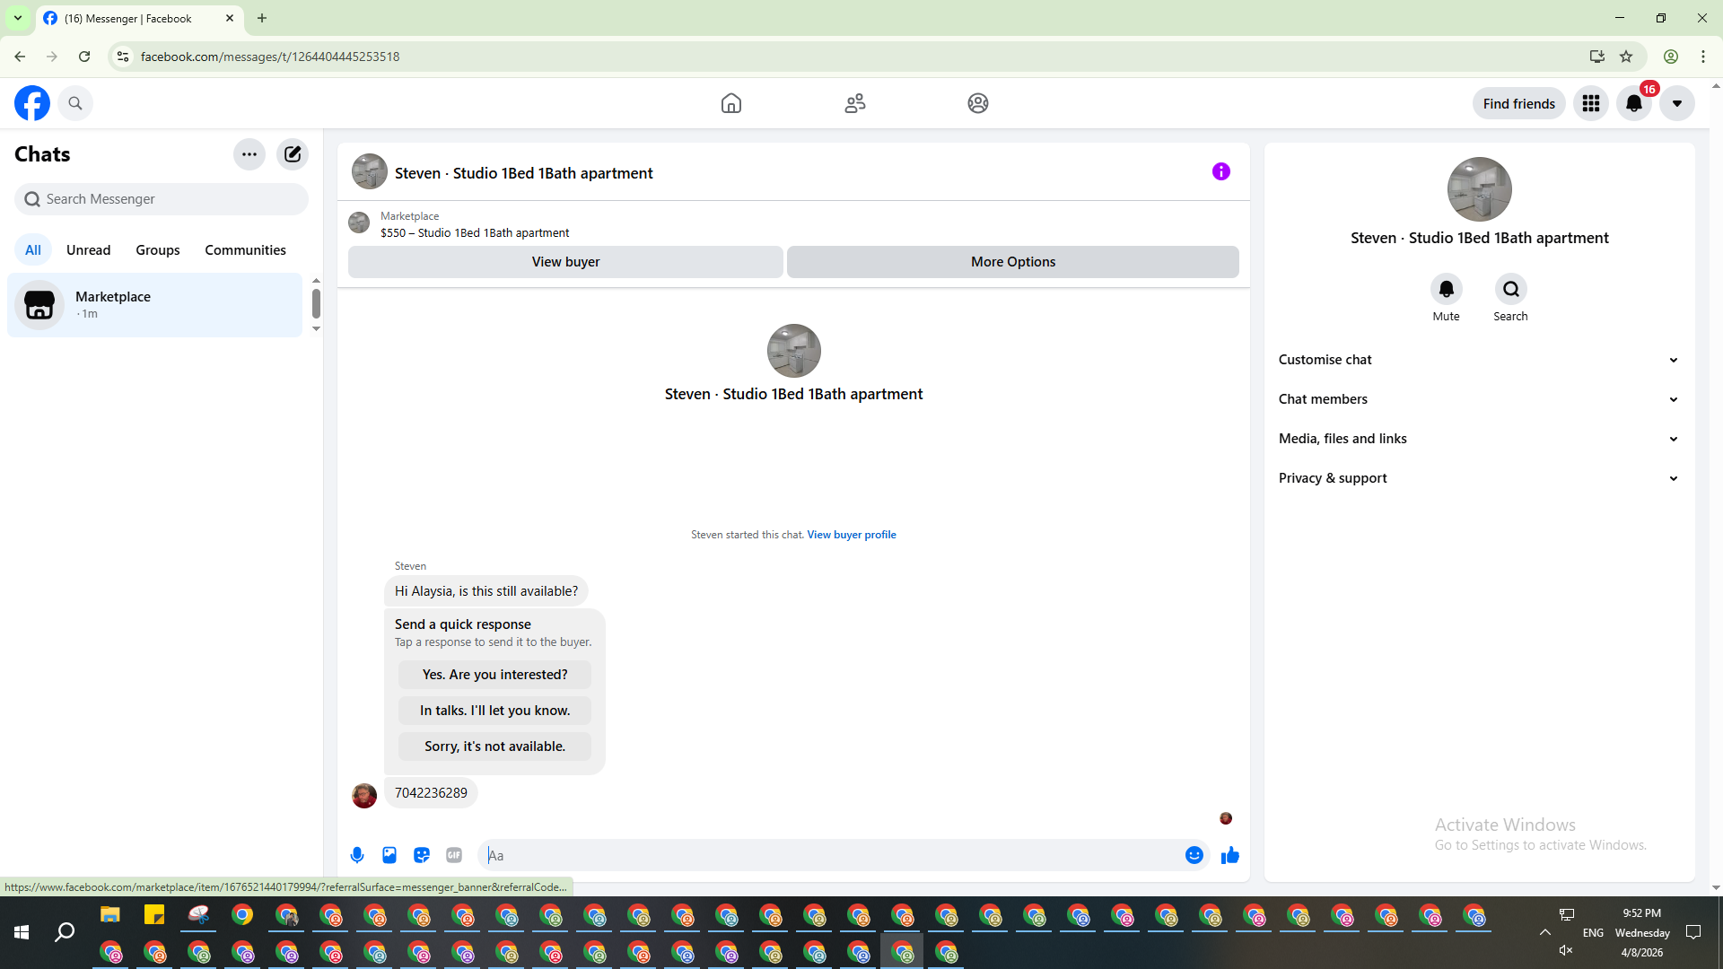Viewport: 1723px width, 969px height.
Task: Click the Search Messenger field
Action: pyautogui.click(x=162, y=199)
